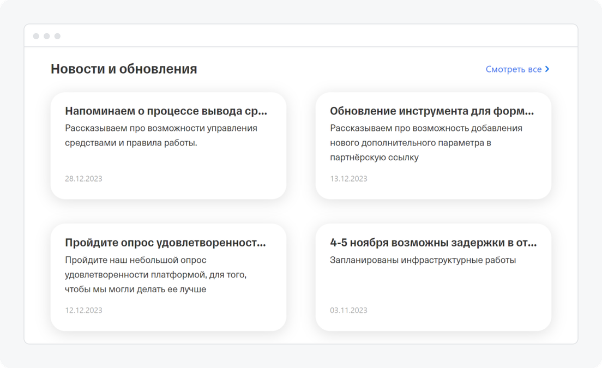Click description 'Рассказываем про возможности управления средствами'
Viewport: 602px width, 368px height.
161,135
